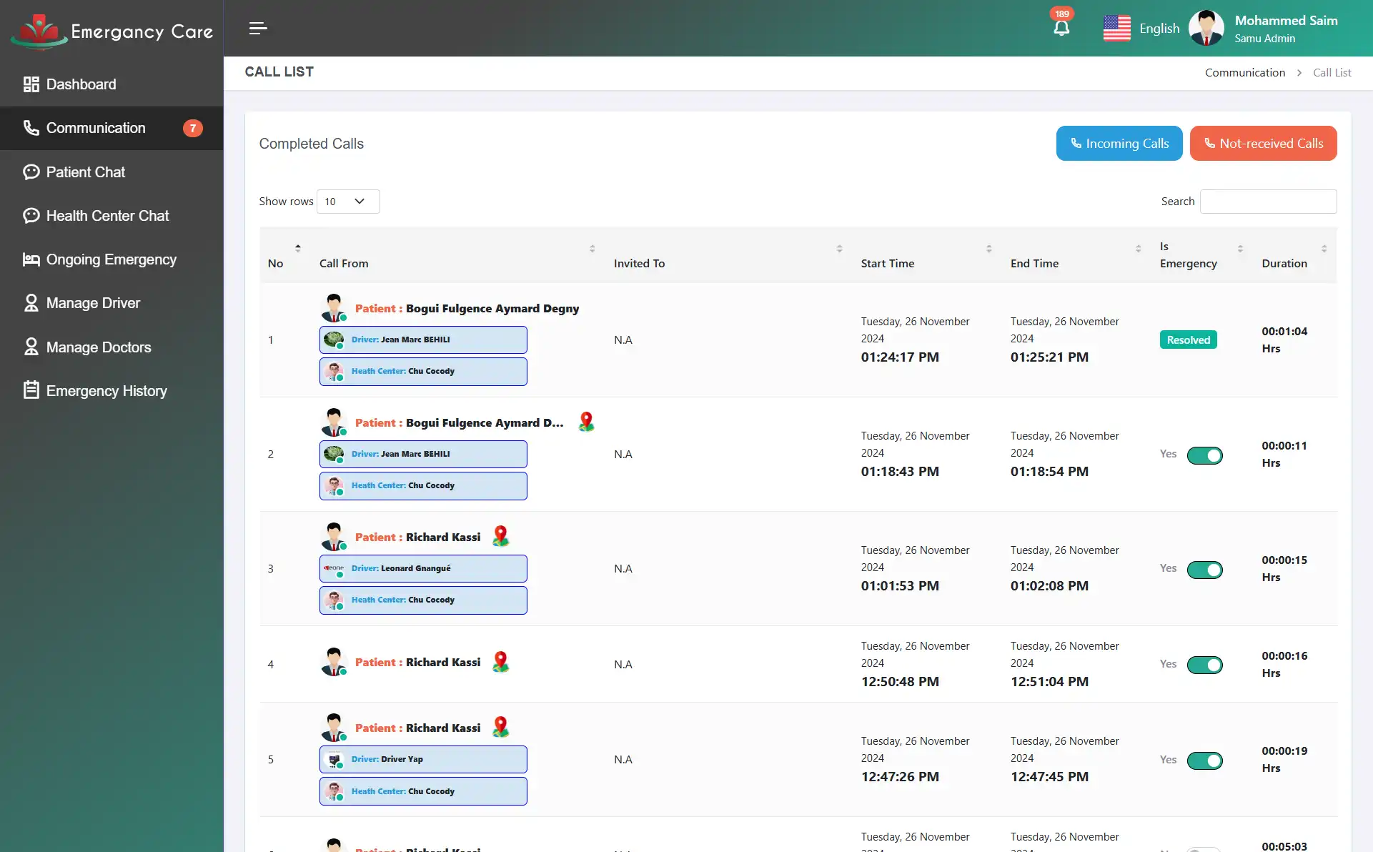This screenshot has height=852, width=1373.
Task: Select the Manage Doctors icon
Action: pyautogui.click(x=31, y=347)
